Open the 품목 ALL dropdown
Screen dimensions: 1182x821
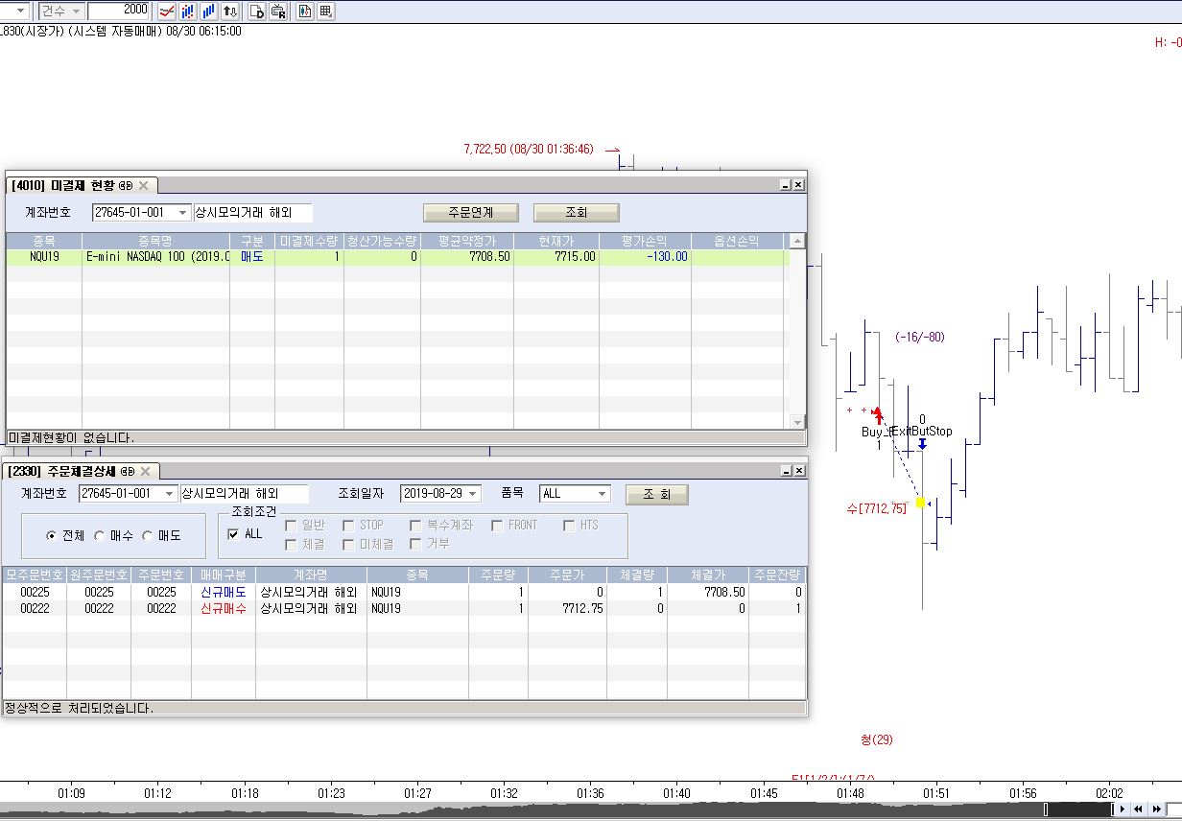point(603,494)
